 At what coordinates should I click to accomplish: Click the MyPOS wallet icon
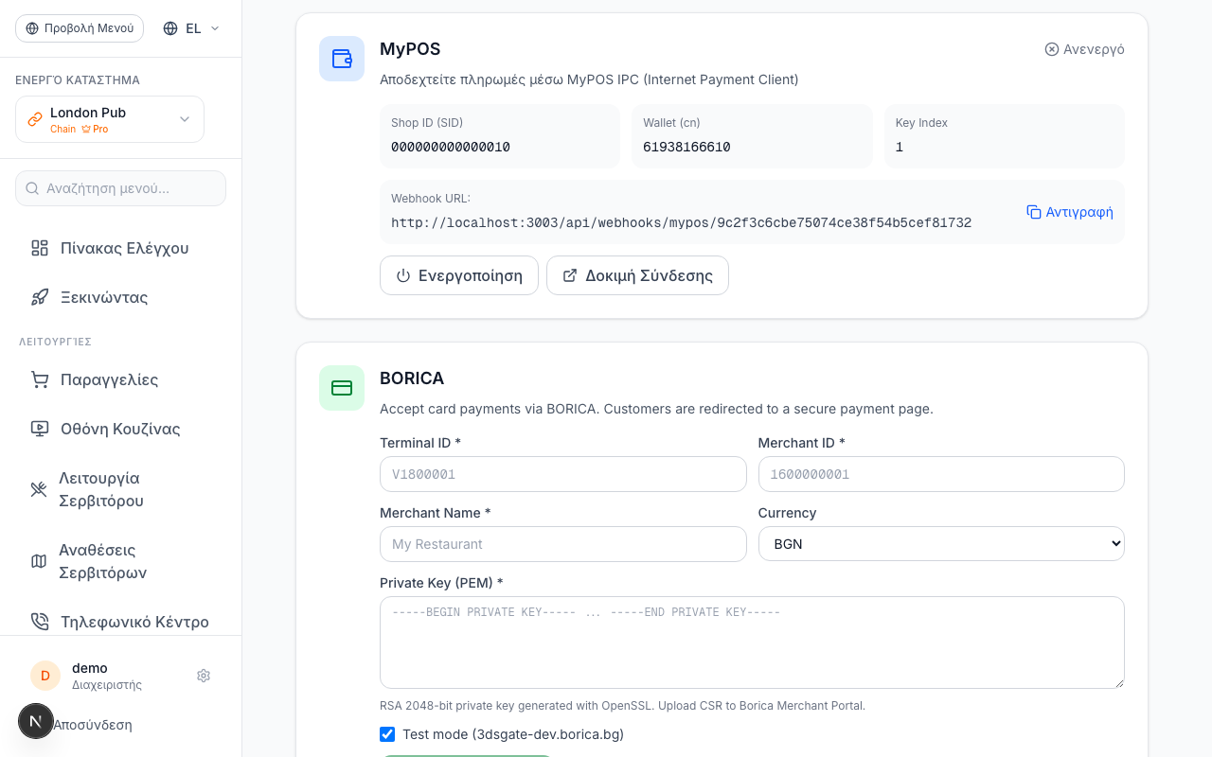(342, 59)
